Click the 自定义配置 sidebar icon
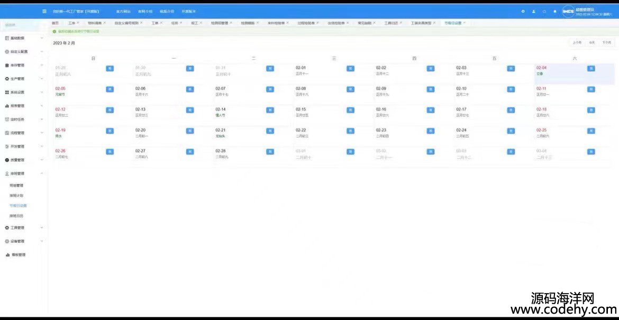 7,52
